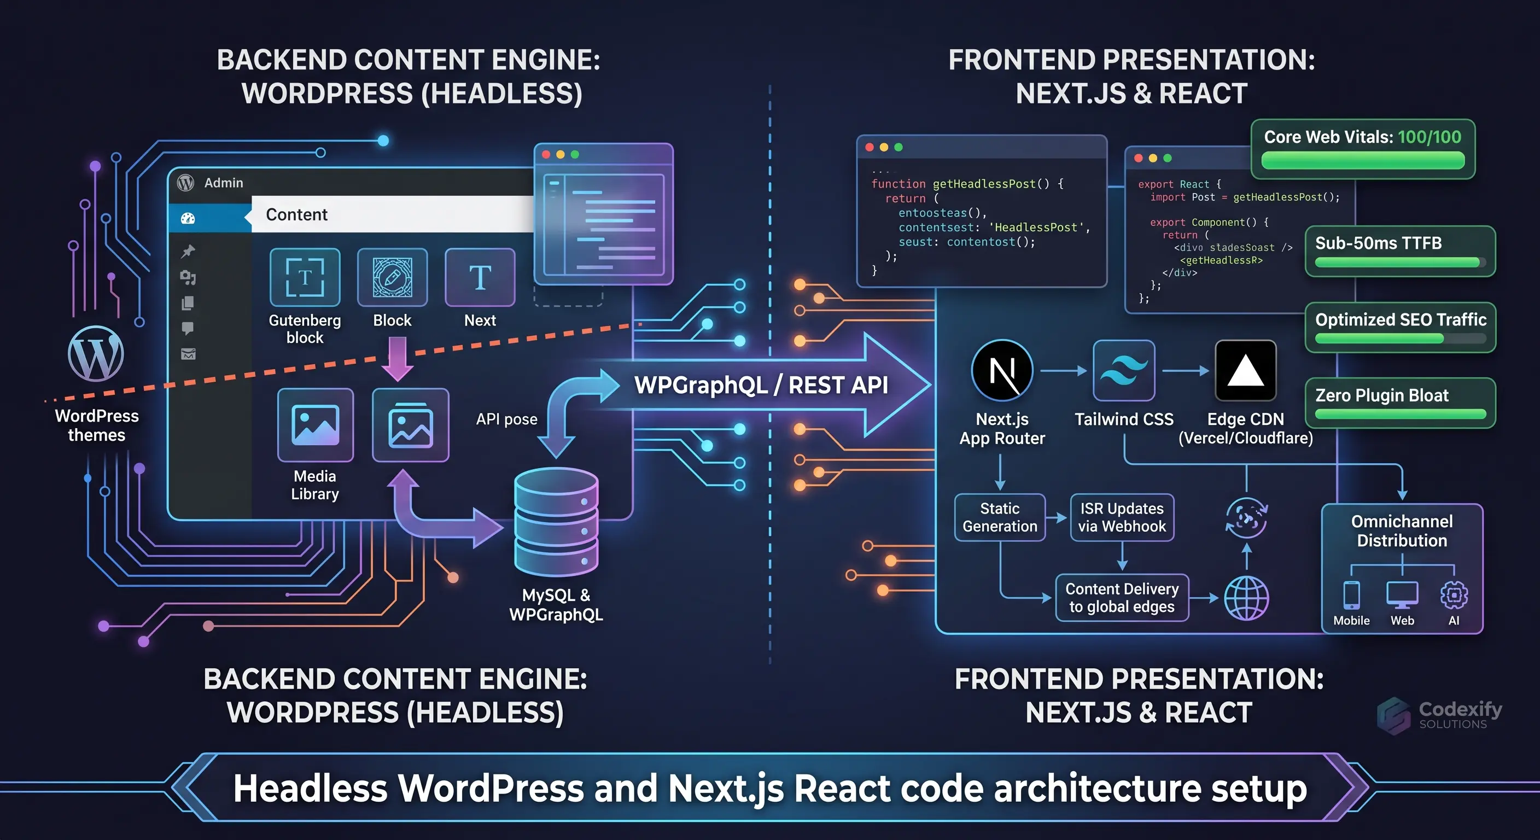Click the Codexify Solutions logo
The image size is (1540, 840).
point(1439,715)
